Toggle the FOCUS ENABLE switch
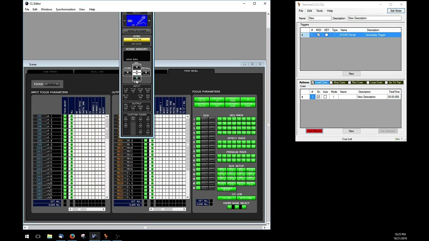This screenshot has width=429, height=241. [52, 84]
